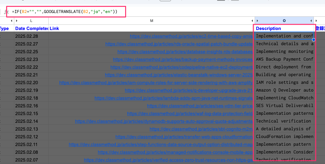Select the date cell 2025.02.16
Screen dimensions: 325x164
click(x=31, y=106)
